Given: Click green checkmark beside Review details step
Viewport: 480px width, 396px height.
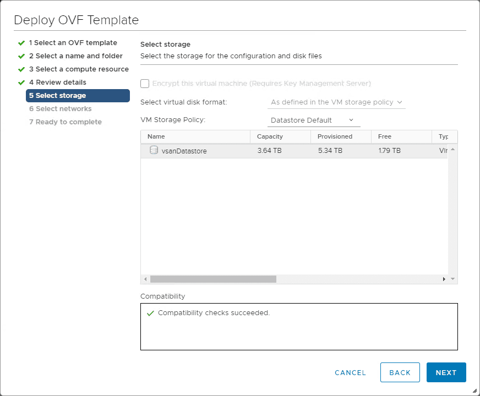Looking at the screenshot, I should pyautogui.click(x=21, y=82).
